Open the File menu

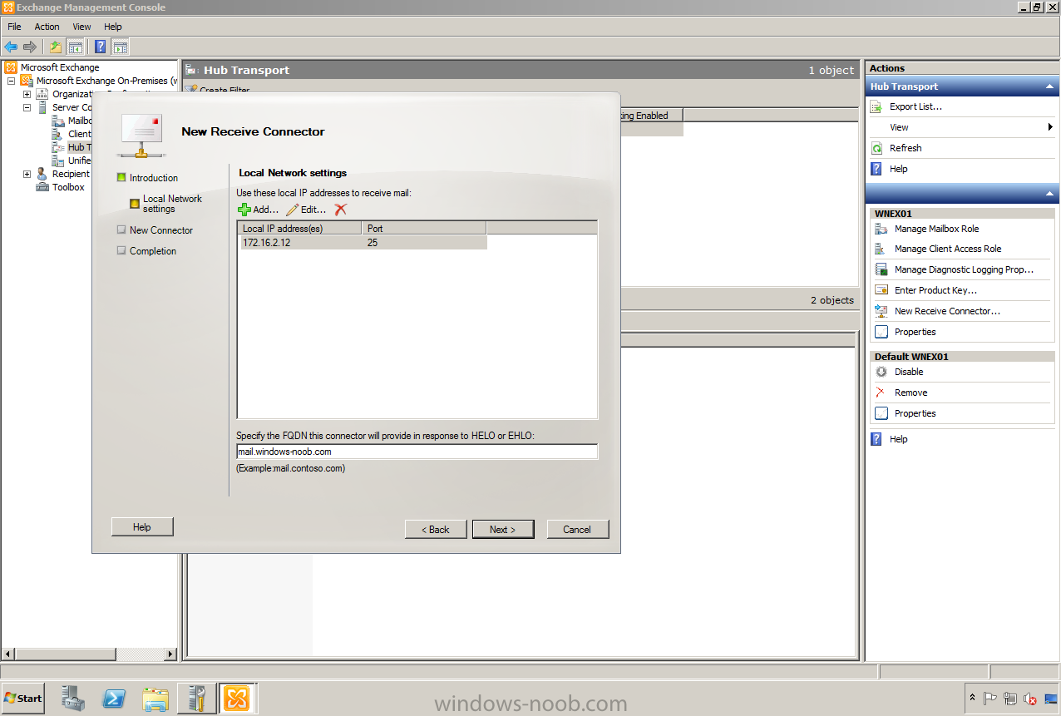(x=14, y=27)
